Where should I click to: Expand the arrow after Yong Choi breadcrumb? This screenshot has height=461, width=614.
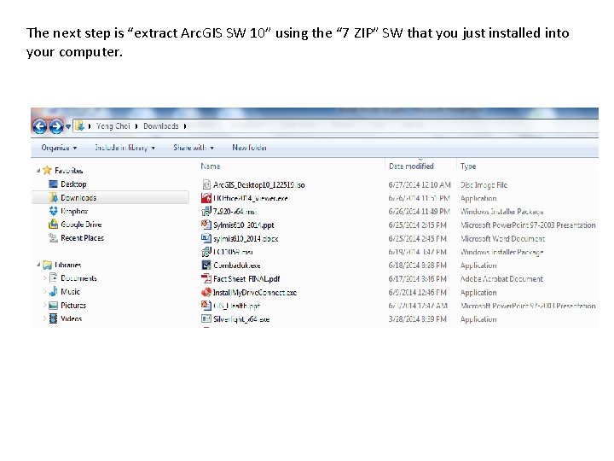tap(136, 126)
